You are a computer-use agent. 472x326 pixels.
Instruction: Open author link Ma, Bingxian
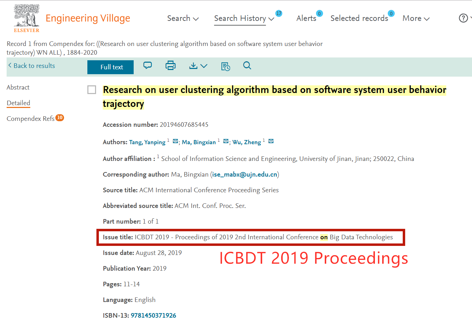pyautogui.click(x=199, y=142)
